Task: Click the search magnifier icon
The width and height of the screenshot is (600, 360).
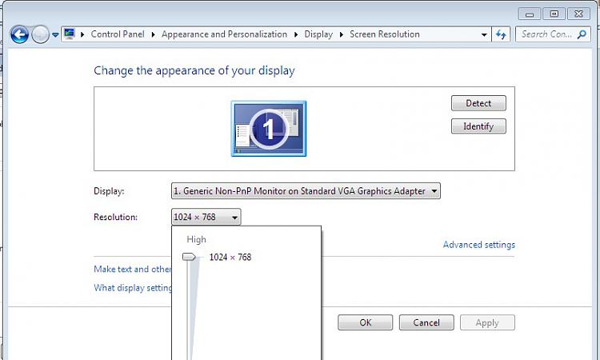Action: tap(582, 34)
